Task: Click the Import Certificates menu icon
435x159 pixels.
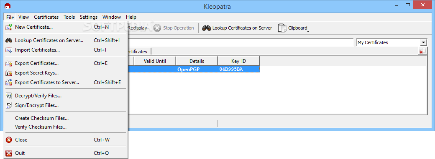Action: (x=9, y=50)
